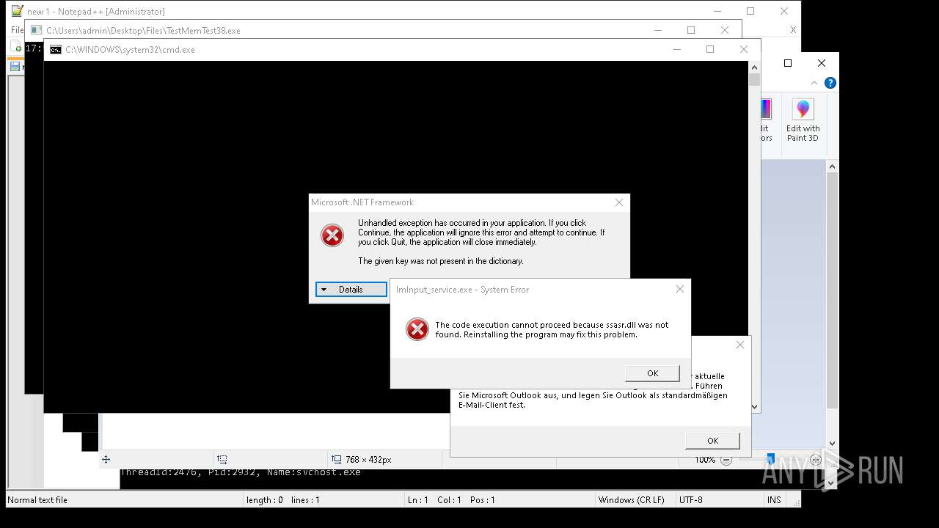Click Paint cursor position crosshair status icon

point(106,460)
